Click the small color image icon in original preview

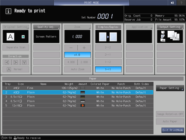23,36
